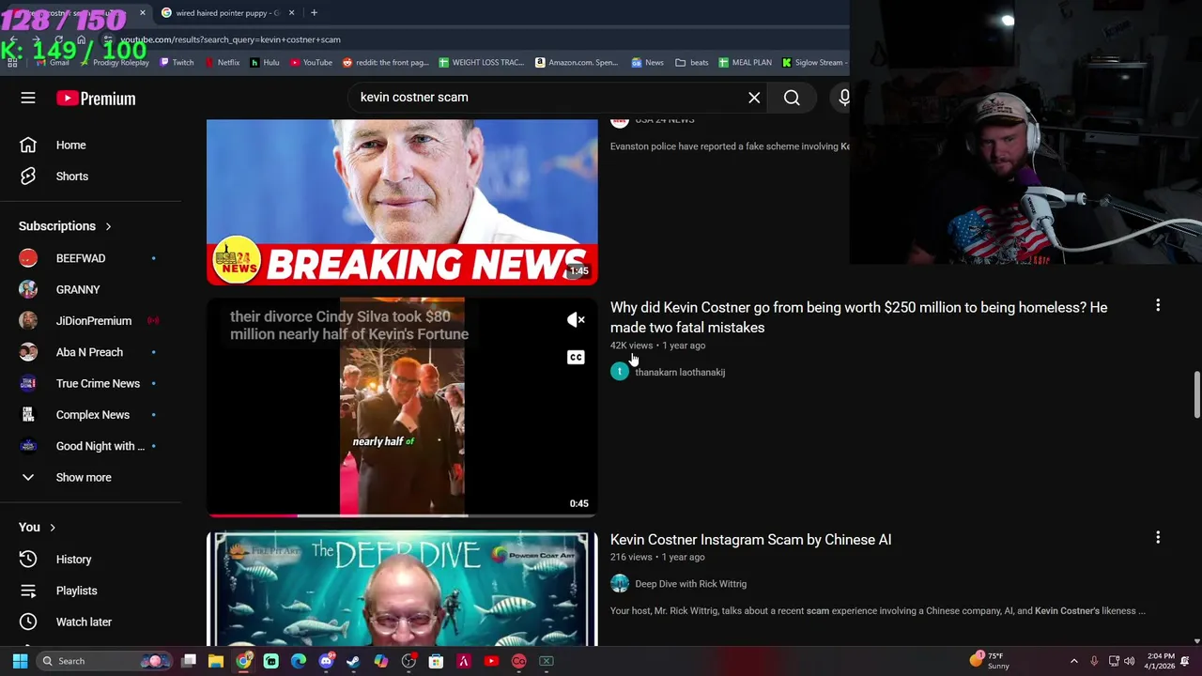Viewport: 1202px width, 676px height.
Task: Open a new browser tab
Action: (314, 13)
